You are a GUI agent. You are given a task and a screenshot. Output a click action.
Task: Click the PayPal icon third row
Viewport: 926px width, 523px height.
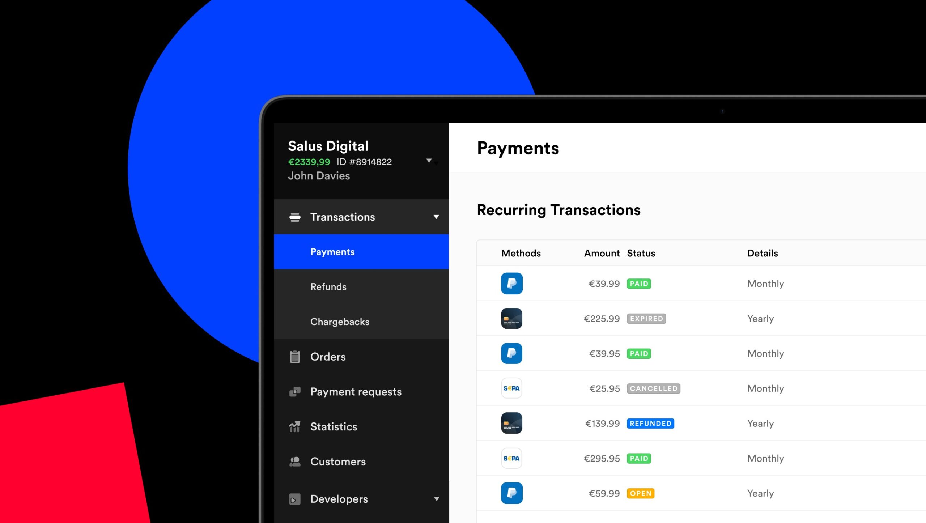click(x=512, y=353)
